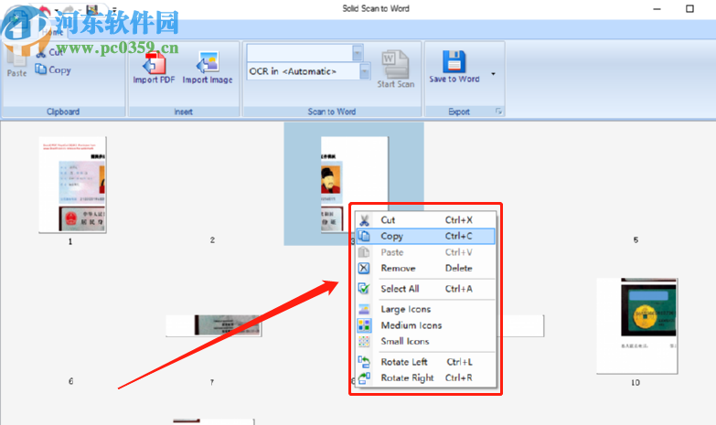Image resolution: width=716 pixels, height=425 pixels.
Task: Click the OCR in <Automatic> field
Action: 304,71
